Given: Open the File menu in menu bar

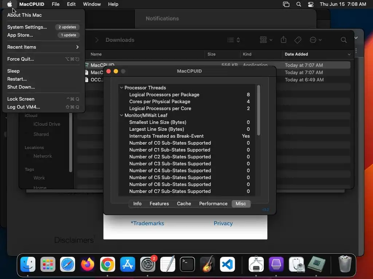Looking at the screenshot, I should click(55, 4).
